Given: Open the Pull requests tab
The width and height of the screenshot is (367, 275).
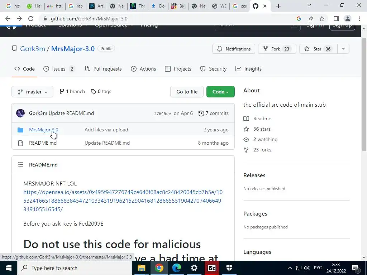Looking at the screenshot, I should tap(103, 69).
